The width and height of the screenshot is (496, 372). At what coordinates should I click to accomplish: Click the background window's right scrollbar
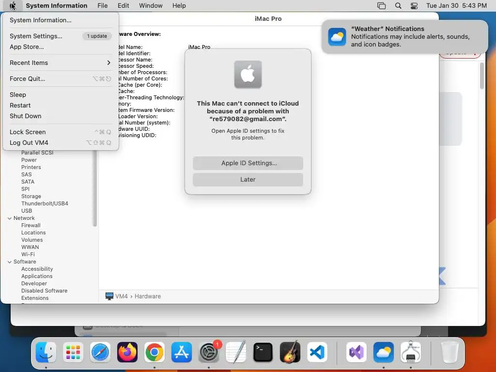482,76
